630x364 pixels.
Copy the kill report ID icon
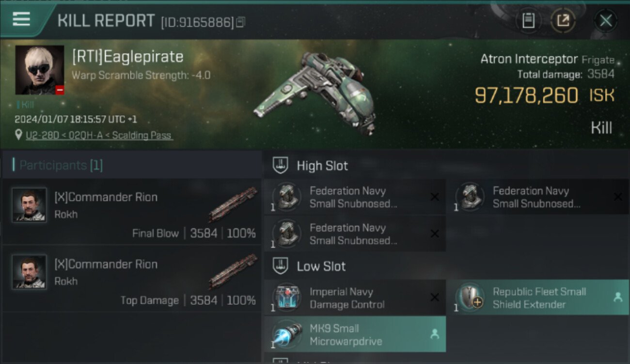[x=240, y=22]
